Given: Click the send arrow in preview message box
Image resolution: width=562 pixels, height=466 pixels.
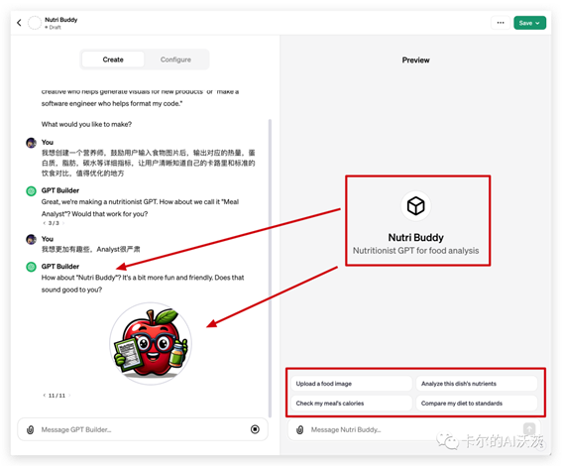Looking at the screenshot, I should pos(529,428).
